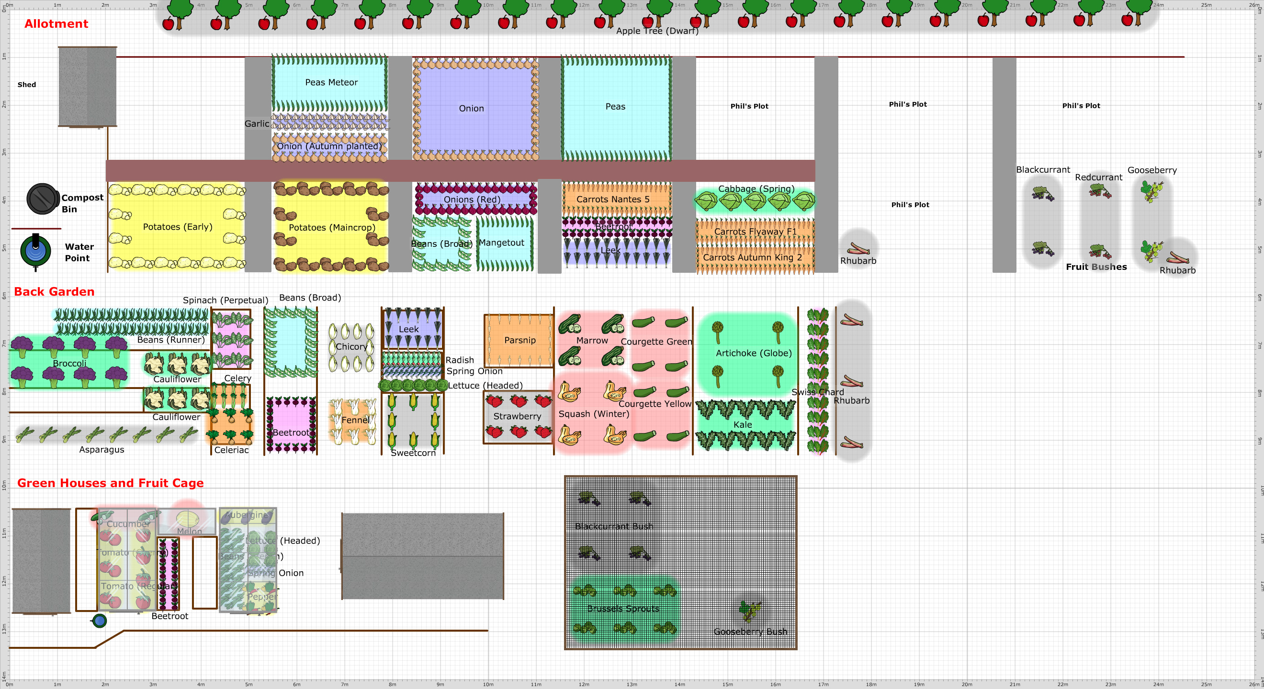Click the Potatoes (Early) label

click(x=178, y=227)
